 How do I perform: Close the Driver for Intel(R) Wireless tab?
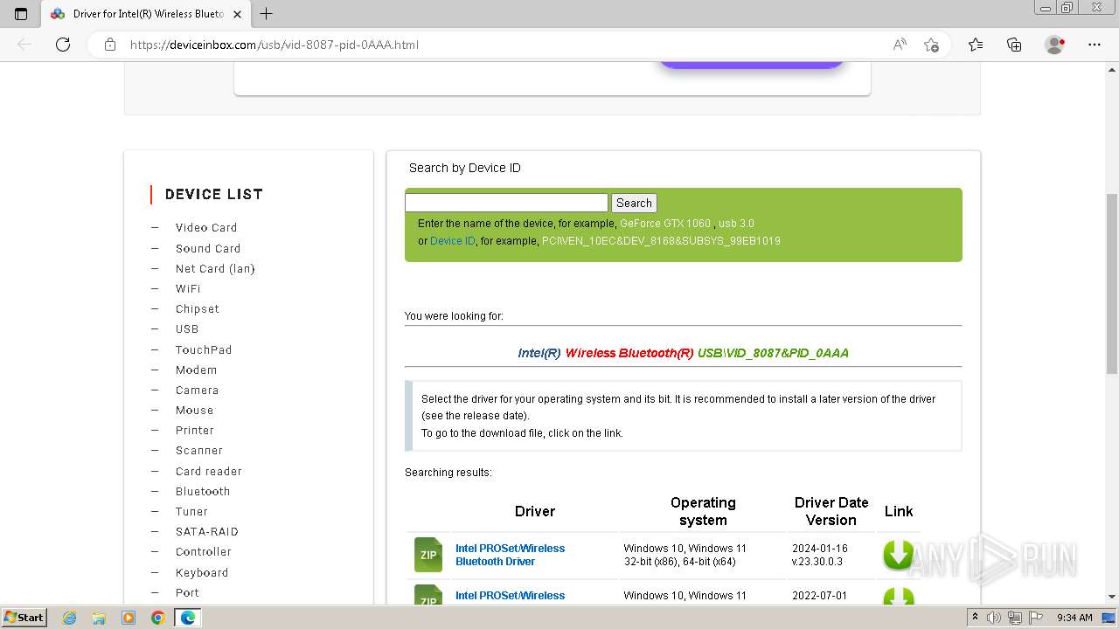click(237, 14)
